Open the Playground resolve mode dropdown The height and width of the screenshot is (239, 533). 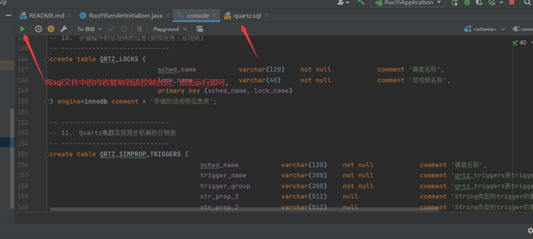[x=170, y=29]
